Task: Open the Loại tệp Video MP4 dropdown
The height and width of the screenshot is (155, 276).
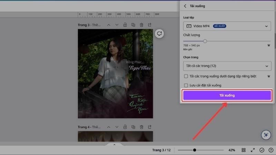Action: (x=227, y=26)
